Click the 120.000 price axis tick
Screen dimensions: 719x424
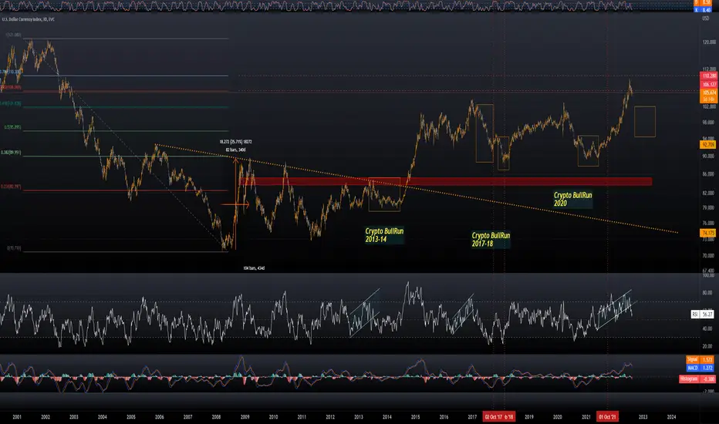pyautogui.click(x=708, y=42)
